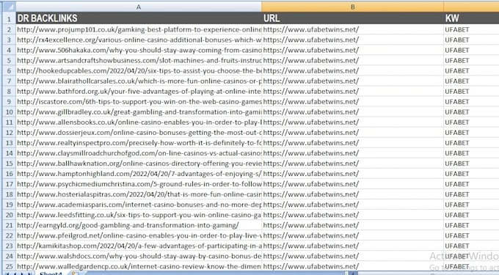Click the ufabetwins URL in row 6
499x275 pixels.
311,70
